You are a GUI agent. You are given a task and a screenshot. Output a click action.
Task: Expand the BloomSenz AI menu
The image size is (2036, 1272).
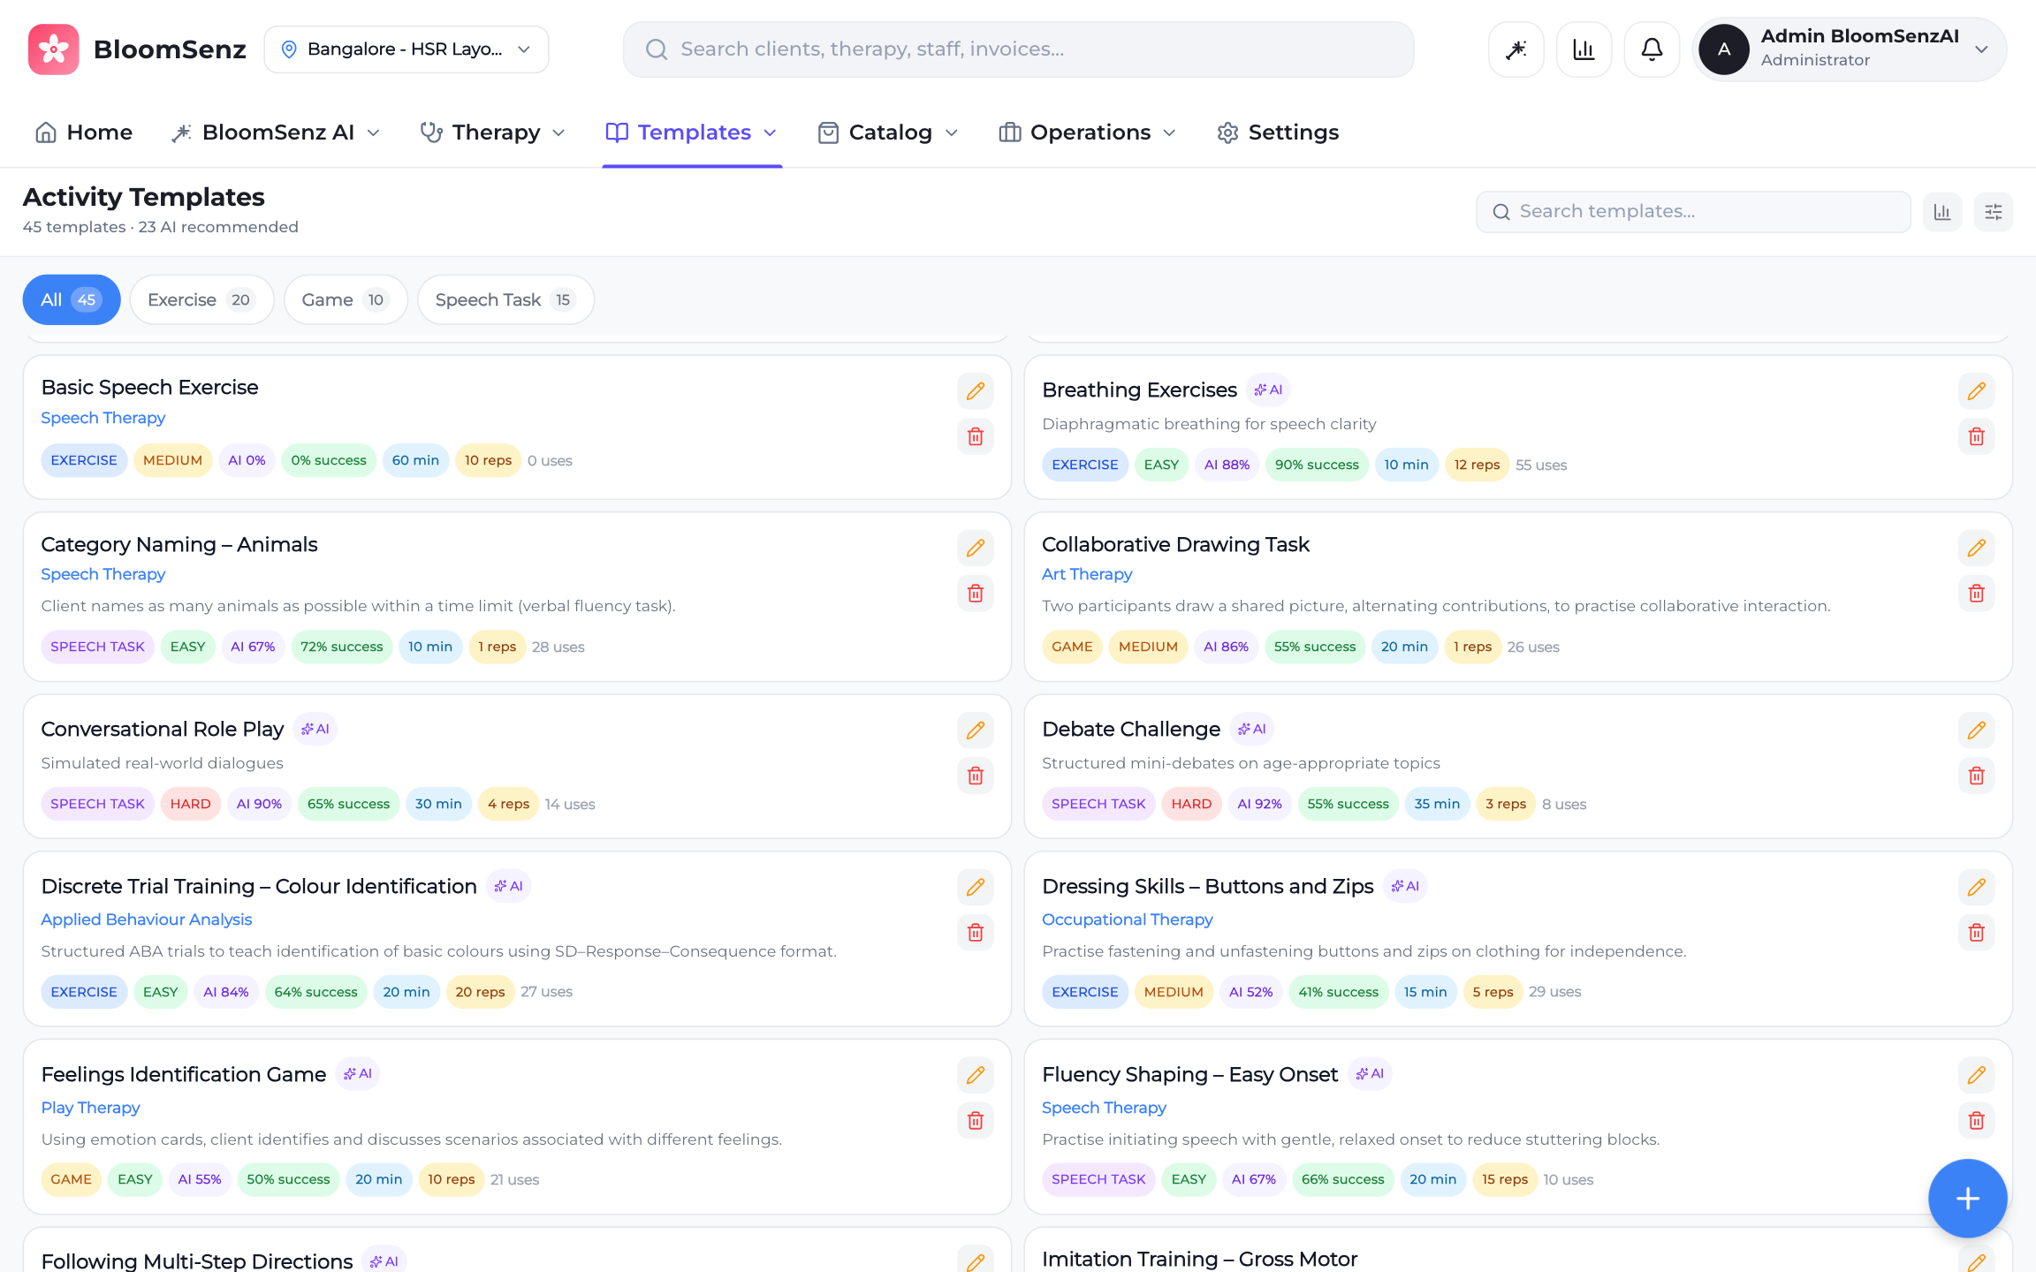[276, 132]
